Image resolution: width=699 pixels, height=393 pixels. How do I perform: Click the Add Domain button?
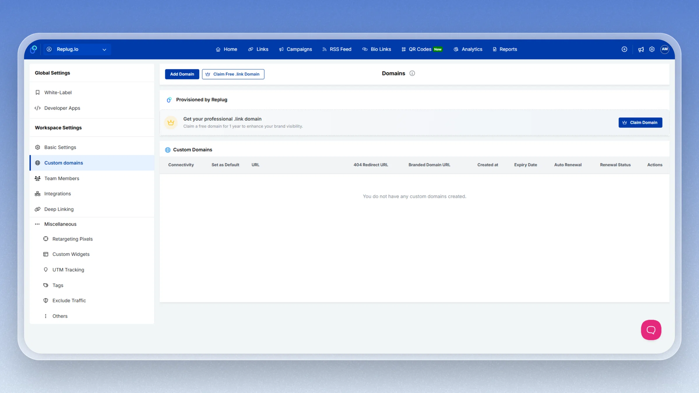tap(182, 74)
